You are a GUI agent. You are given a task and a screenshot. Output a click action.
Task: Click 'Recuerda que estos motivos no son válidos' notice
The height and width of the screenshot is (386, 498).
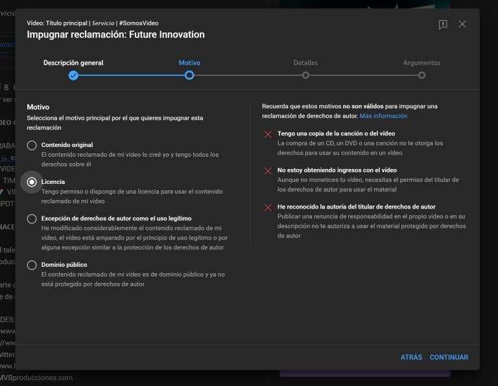pos(350,111)
